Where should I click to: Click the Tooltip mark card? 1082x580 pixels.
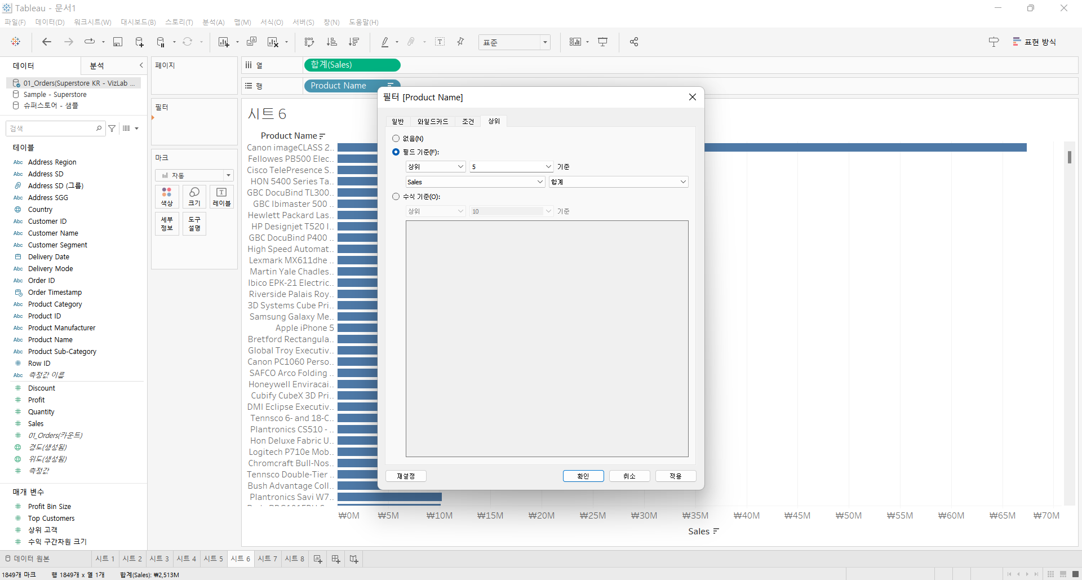pos(194,224)
